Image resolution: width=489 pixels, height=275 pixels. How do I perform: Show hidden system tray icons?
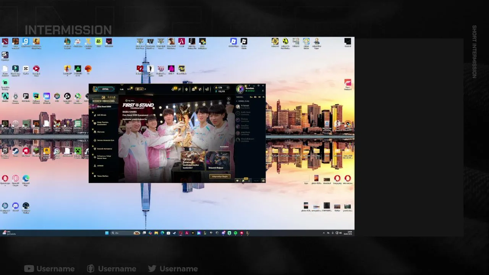[x=324, y=233]
